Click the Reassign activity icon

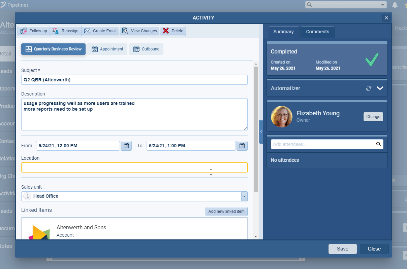coord(56,31)
